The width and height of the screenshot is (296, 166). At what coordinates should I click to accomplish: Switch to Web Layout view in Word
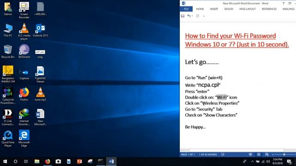coord(267,154)
